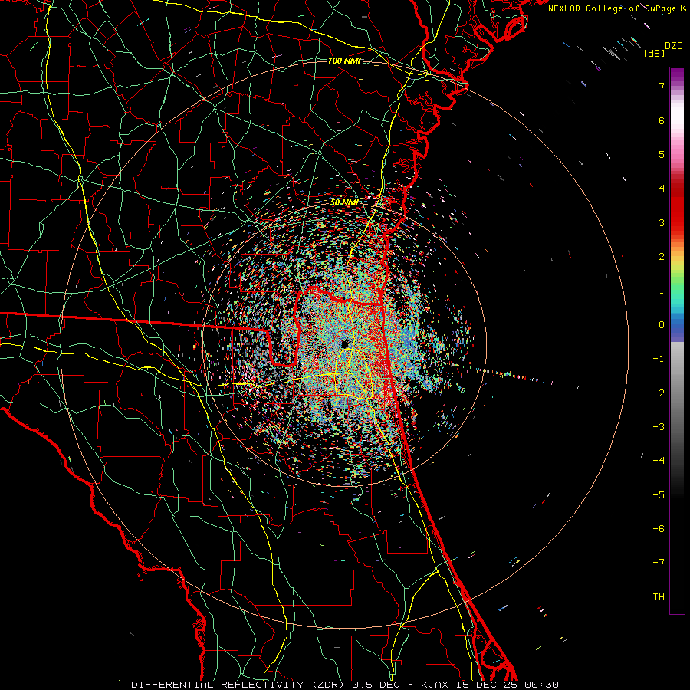The image size is (690, 690).
Task: Click the 50 NMI range ring label
Action: coord(344,202)
